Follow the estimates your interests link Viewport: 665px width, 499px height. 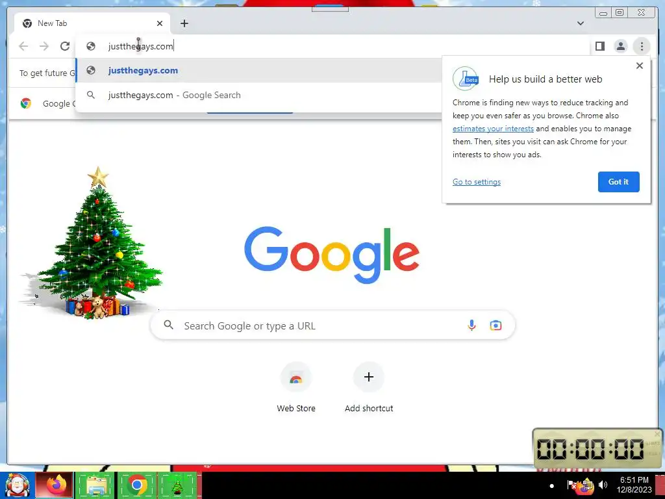(493, 129)
